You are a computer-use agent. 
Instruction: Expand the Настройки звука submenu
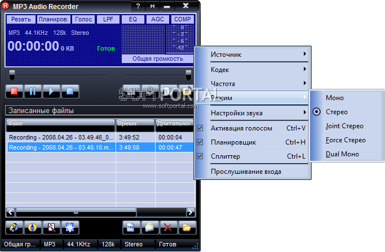point(253,113)
